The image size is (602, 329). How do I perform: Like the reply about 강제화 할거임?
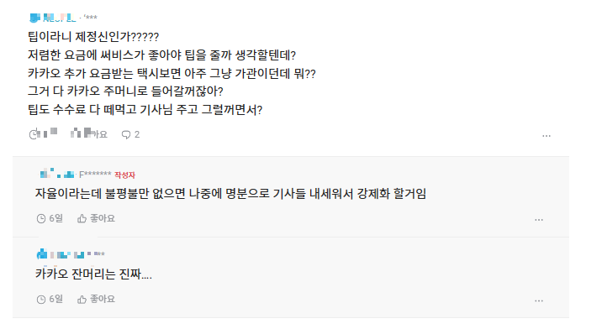(x=96, y=218)
